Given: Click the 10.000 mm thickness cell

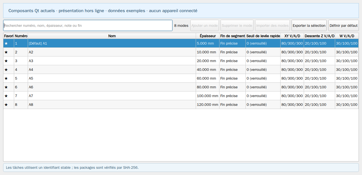Looking at the screenshot, I should tap(208, 52).
